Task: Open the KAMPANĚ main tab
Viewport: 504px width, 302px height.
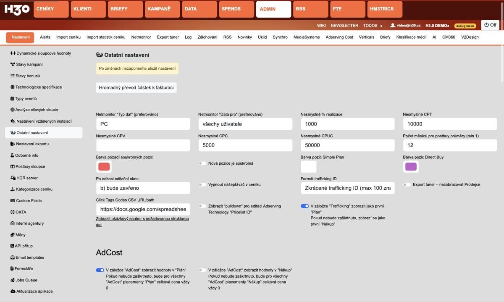Action: coord(162,9)
